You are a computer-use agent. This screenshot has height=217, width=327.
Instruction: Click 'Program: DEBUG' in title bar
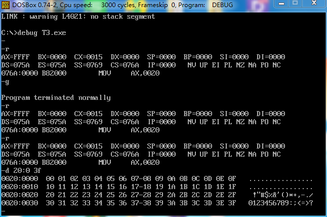pos(206,5)
